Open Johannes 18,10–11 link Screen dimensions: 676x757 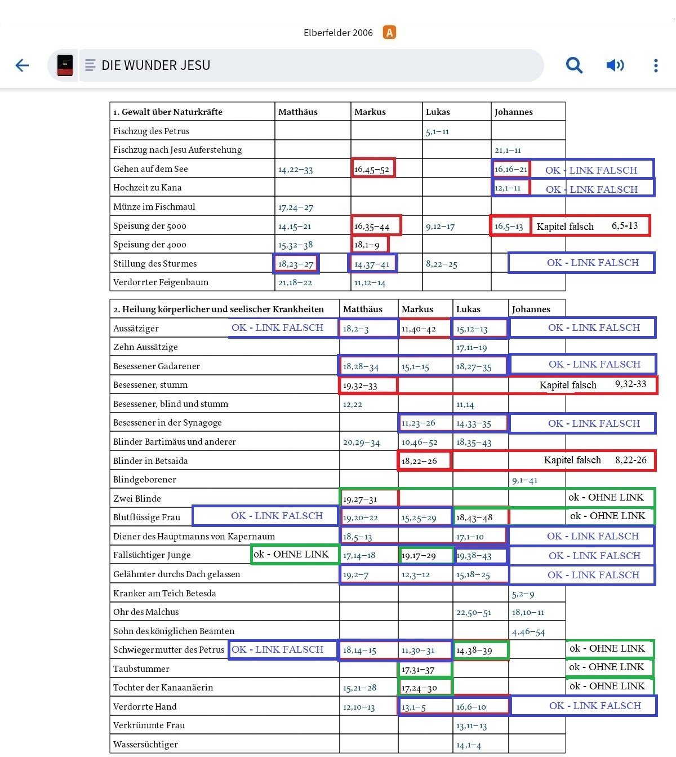click(x=528, y=613)
